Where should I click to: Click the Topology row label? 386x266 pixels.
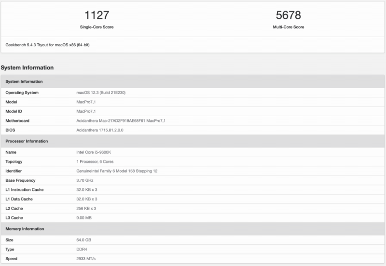coord(14,161)
